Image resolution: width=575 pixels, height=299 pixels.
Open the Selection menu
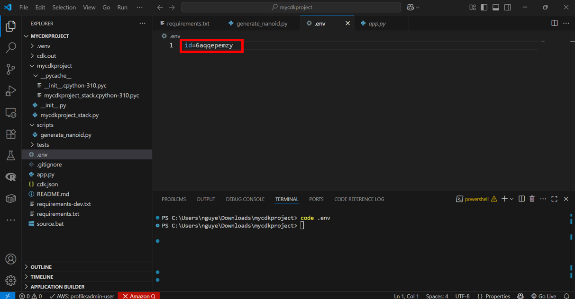tap(64, 8)
